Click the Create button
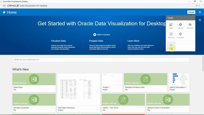This screenshot has height=115, width=204. point(191,12)
